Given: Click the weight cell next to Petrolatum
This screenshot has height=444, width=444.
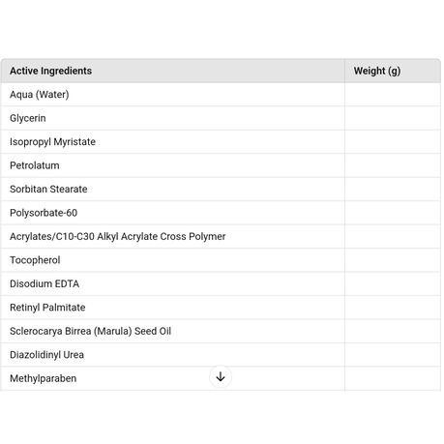Looking at the screenshot, I should click(x=393, y=165).
